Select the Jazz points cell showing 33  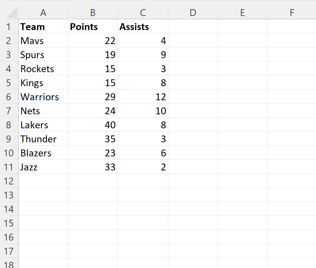[93, 167]
